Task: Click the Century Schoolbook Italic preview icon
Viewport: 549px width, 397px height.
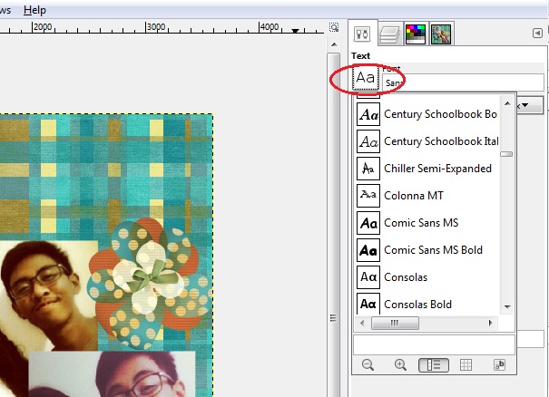Action: [368, 141]
